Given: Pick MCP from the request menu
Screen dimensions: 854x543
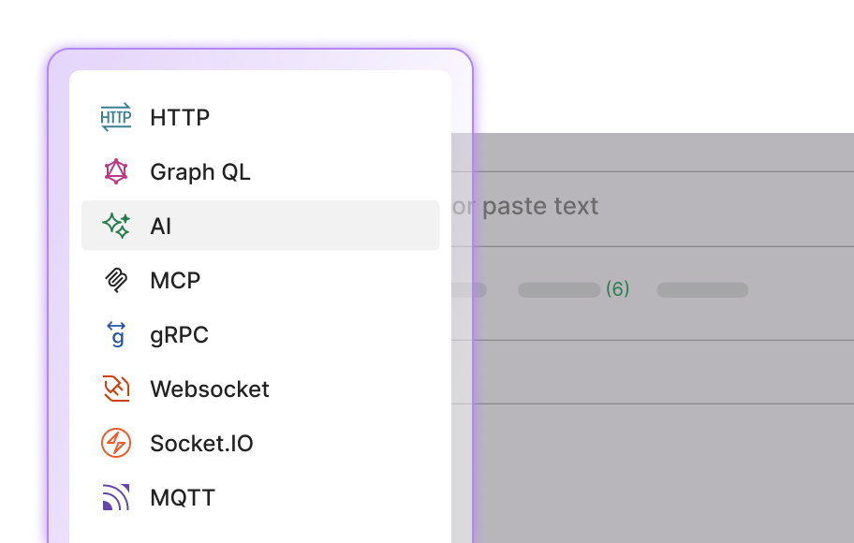Looking at the screenshot, I should (x=175, y=281).
